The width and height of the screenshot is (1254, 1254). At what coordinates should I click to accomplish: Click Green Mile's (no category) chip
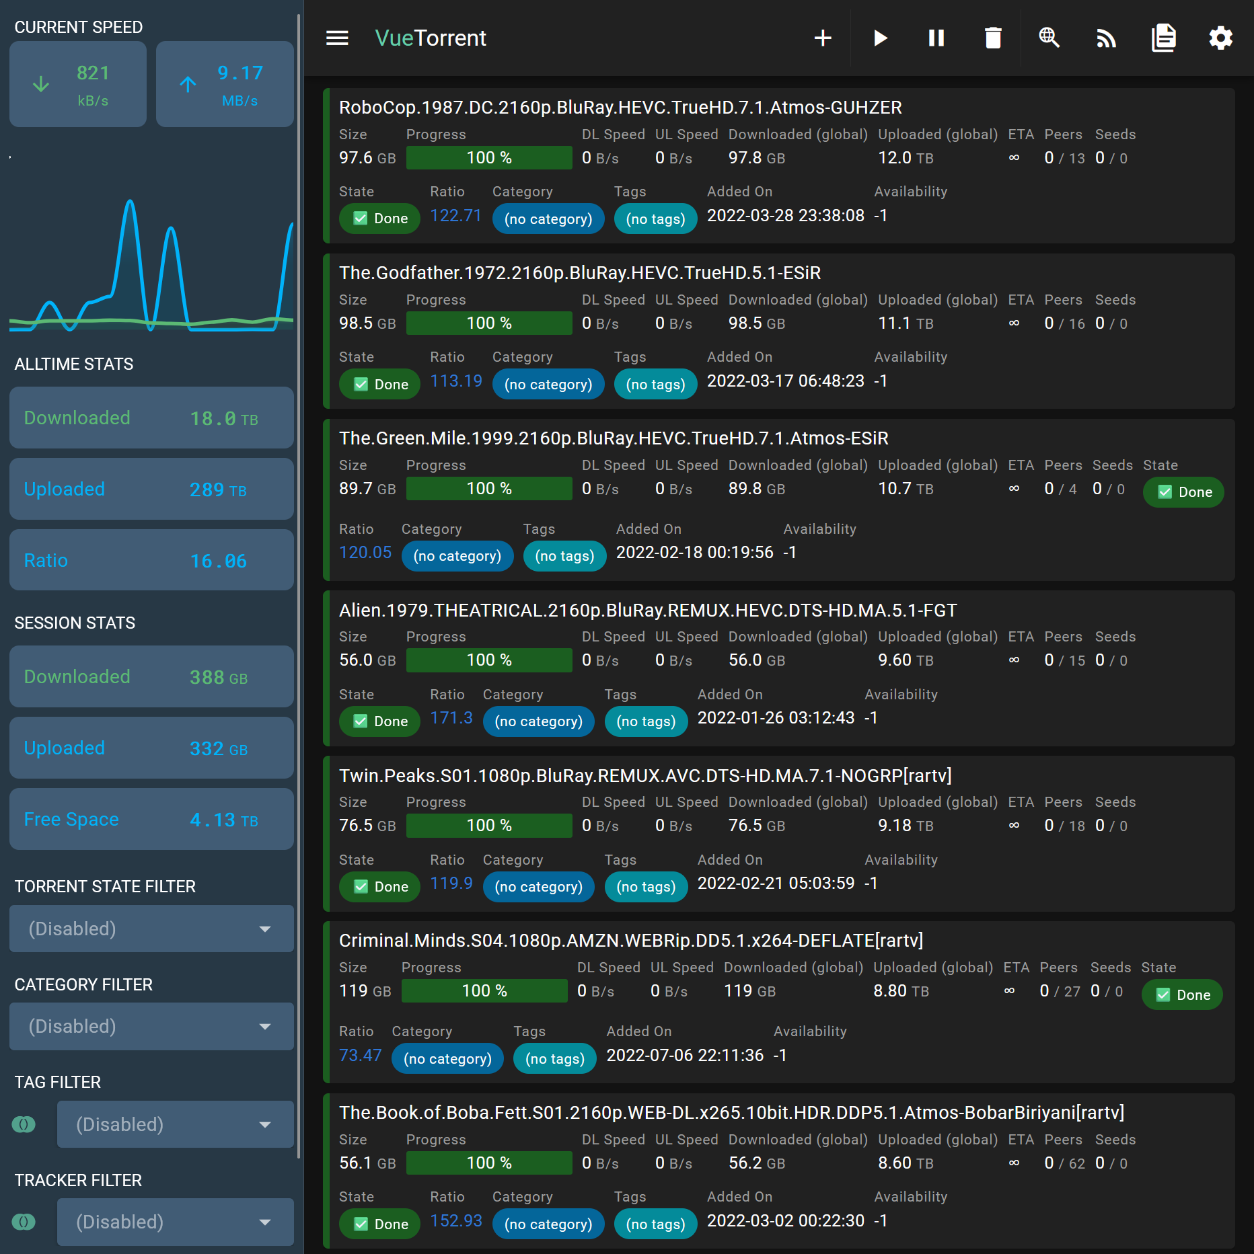(457, 556)
